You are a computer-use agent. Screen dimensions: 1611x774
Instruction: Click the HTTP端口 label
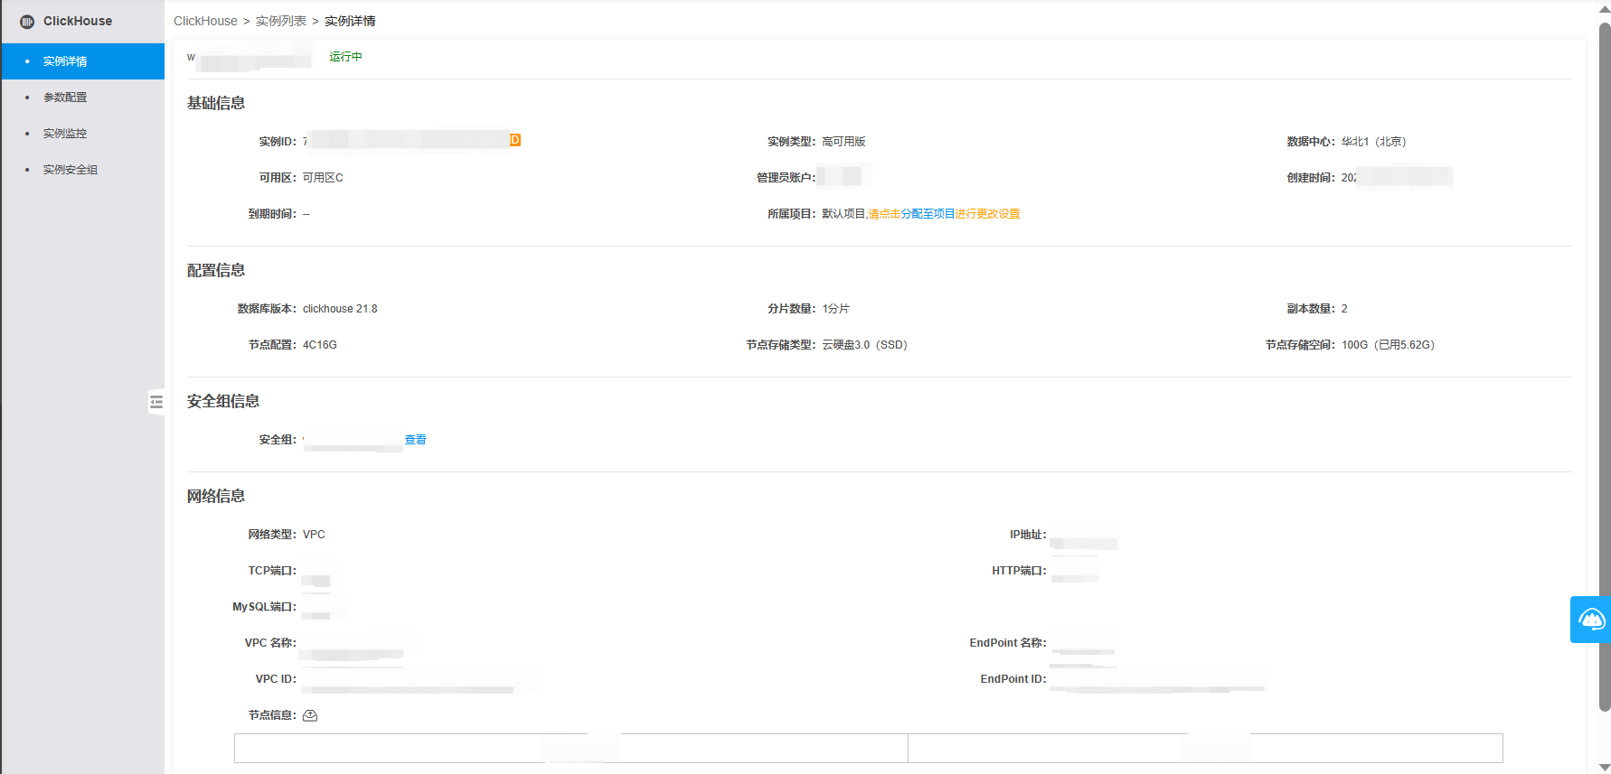click(1019, 571)
